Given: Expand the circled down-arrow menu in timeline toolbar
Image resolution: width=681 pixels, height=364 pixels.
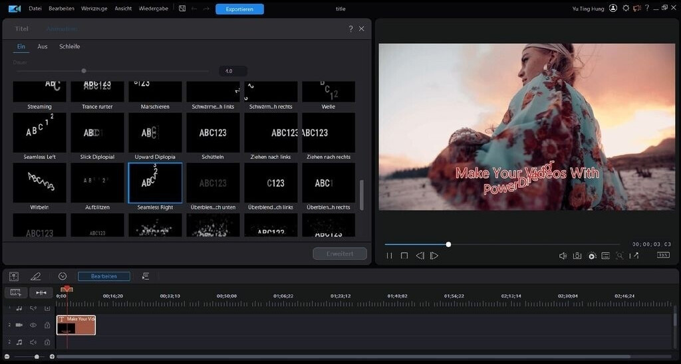Looking at the screenshot, I should (x=63, y=276).
